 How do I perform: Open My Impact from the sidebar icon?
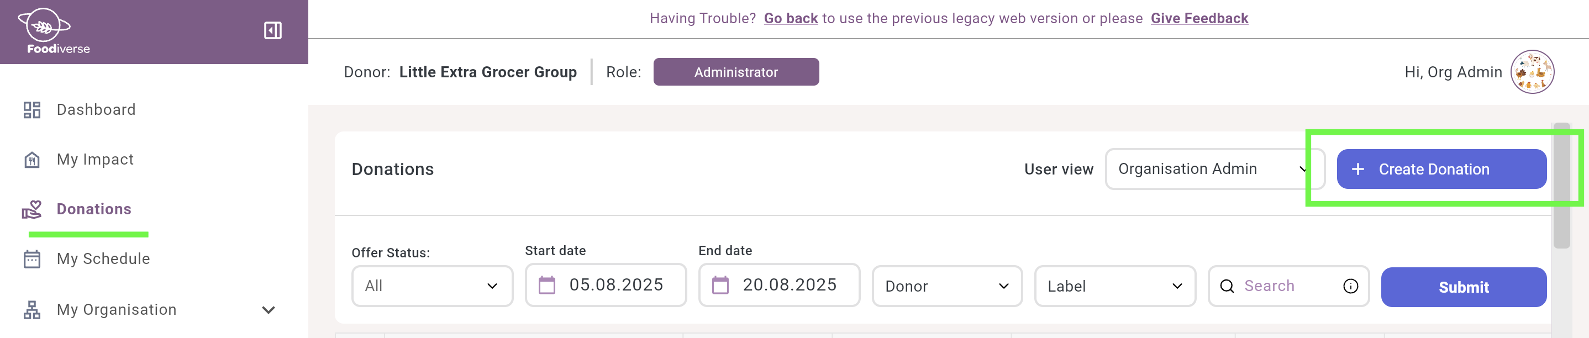(32, 159)
